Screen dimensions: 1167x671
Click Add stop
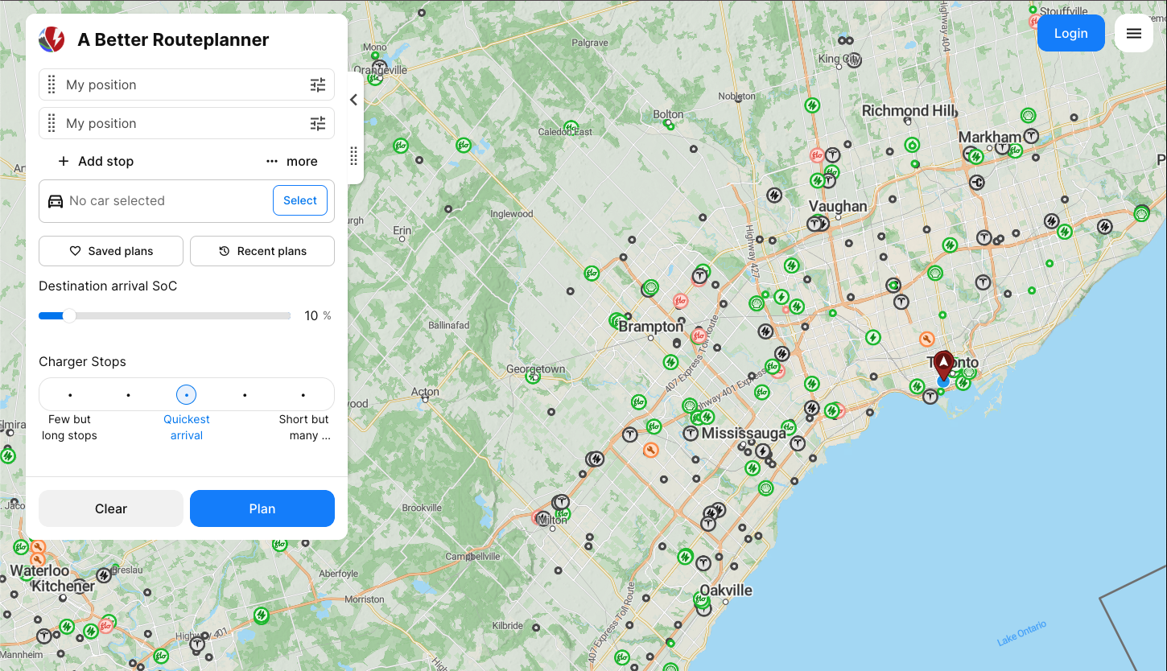click(x=96, y=161)
